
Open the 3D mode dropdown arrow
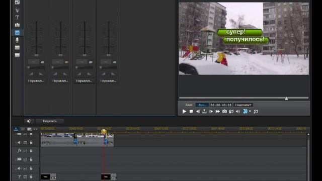250,111
